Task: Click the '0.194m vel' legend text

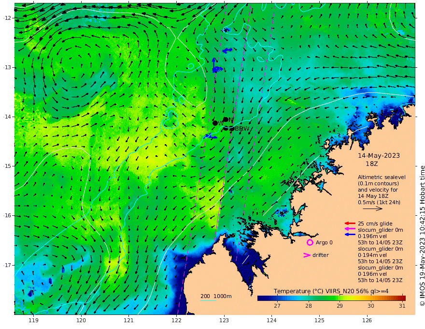Action: (372, 255)
